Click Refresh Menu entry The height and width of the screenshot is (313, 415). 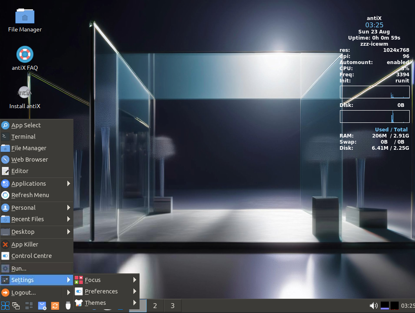(x=37, y=195)
